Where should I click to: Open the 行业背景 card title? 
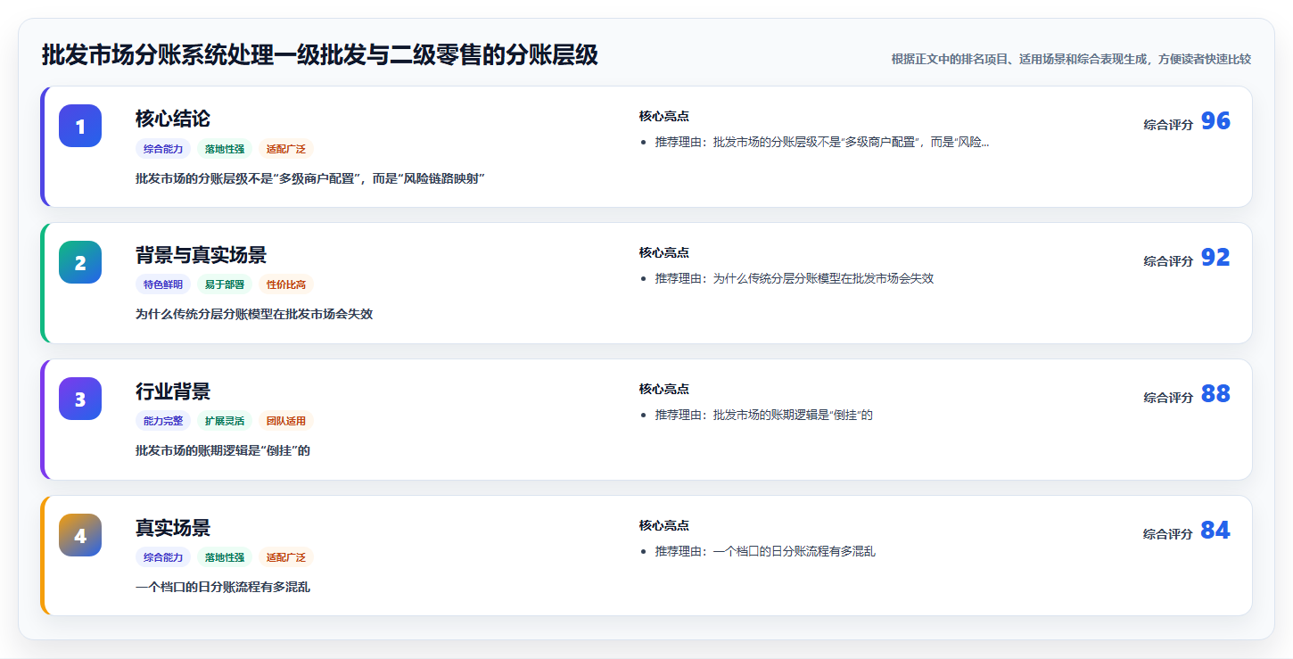[173, 391]
